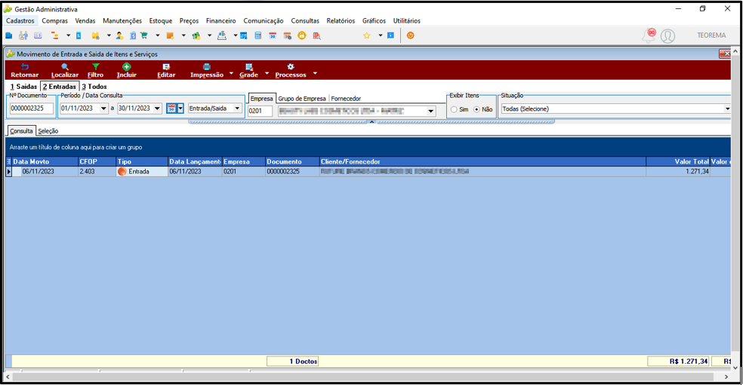Select the Não radio for Exibir Itens
The height and width of the screenshot is (385, 743).
click(x=476, y=109)
